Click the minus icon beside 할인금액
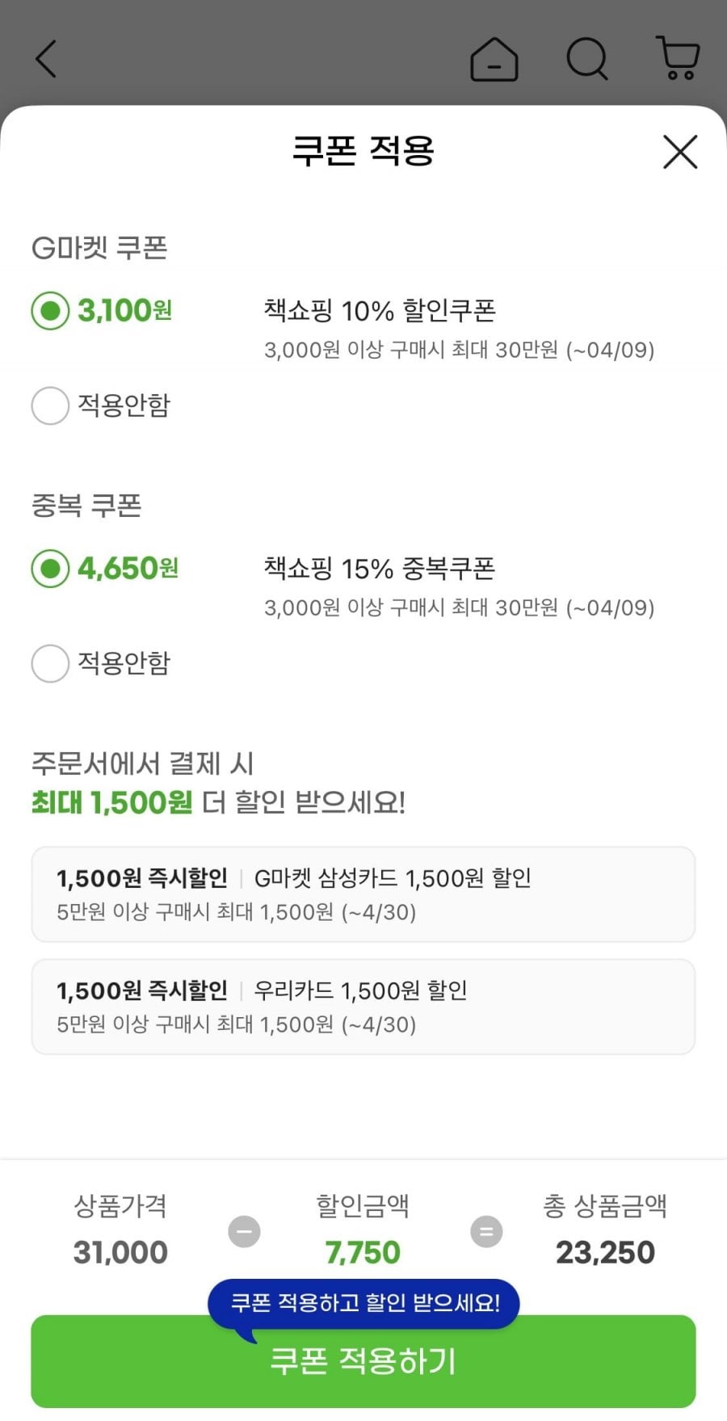The width and height of the screenshot is (727, 1421). [x=244, y=1232]
